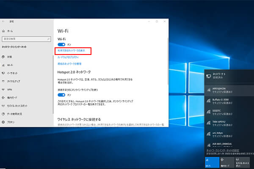Open モバイル ホットスポット in the sidebar

tap(14, 106)
